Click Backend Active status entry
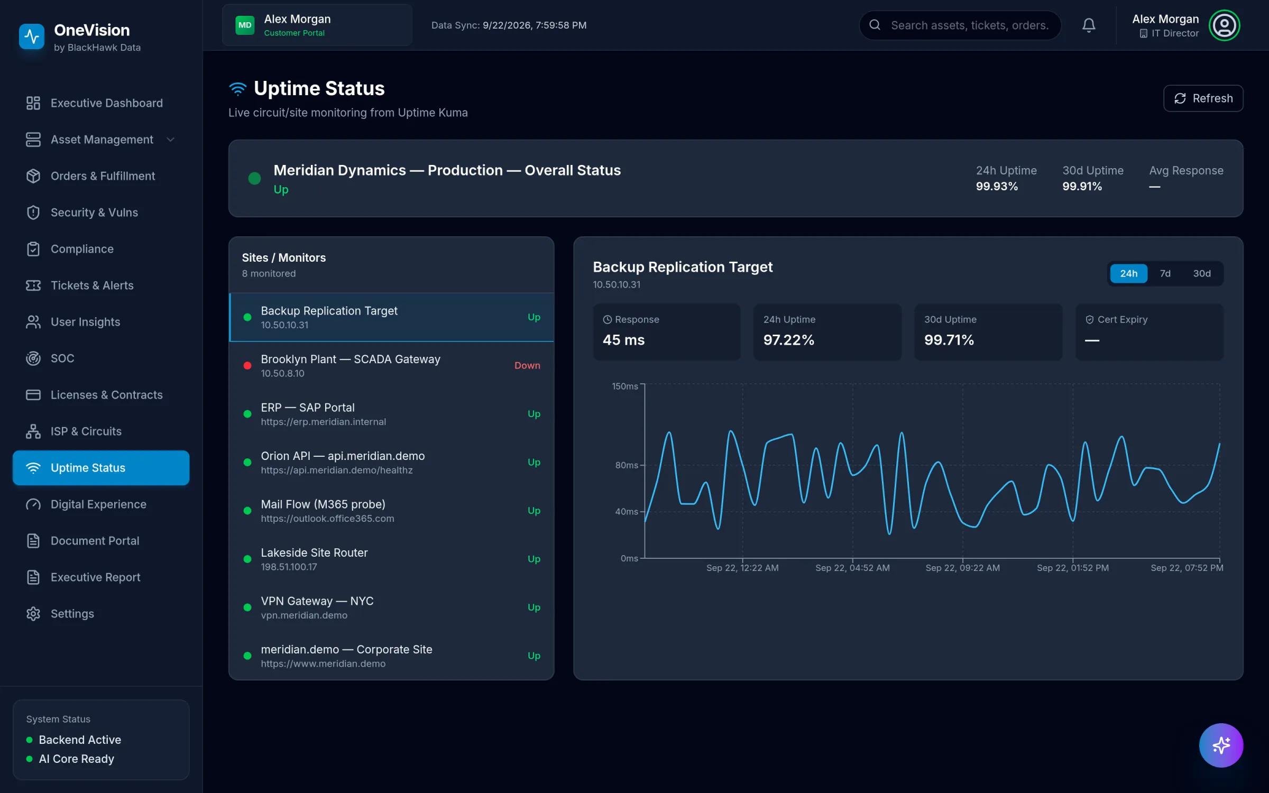The height and width of the screenshot is (793, 1269). (74, 740)
